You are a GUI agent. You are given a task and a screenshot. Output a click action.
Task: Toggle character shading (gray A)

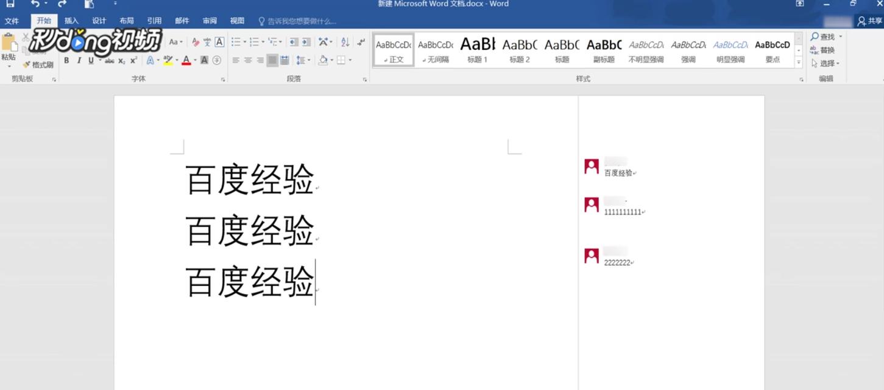coord(204,60)
